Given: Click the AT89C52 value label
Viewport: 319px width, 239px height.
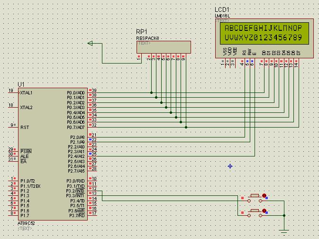Looking at the screenshot, I should click(26, 223).
